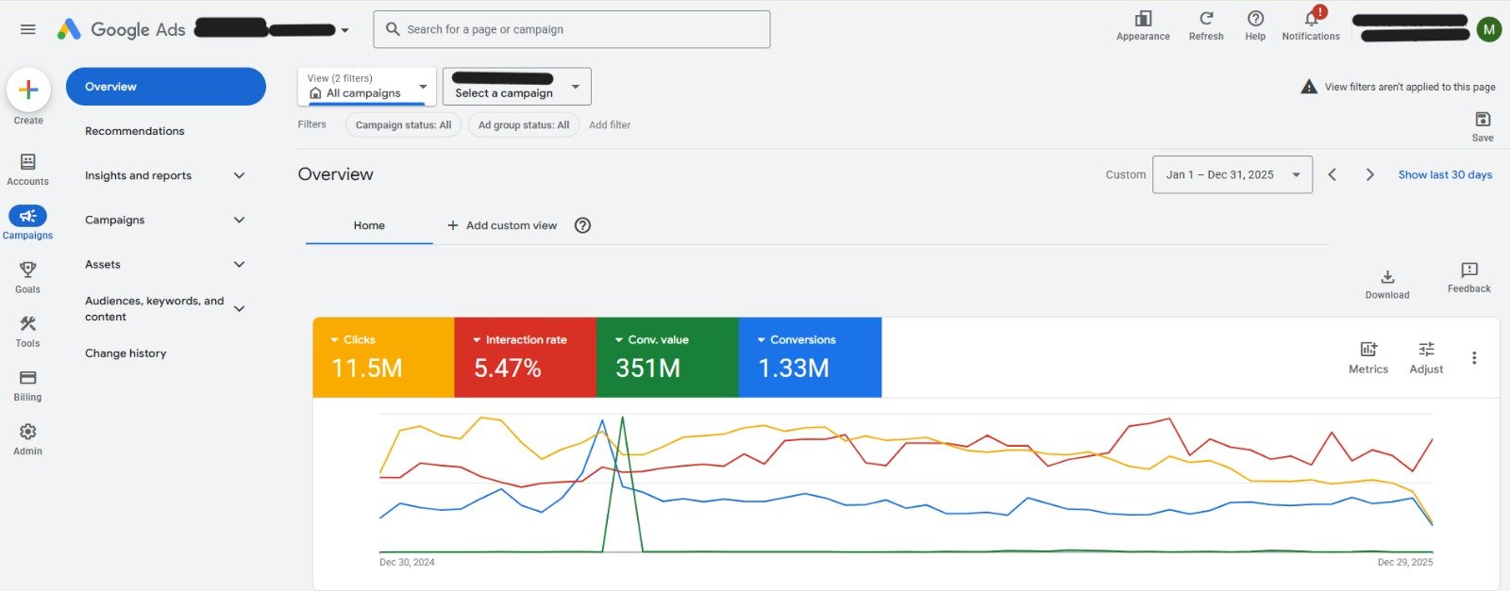
Task: Click the Adjust sliders icon
Action: (x=1425, y=350)
